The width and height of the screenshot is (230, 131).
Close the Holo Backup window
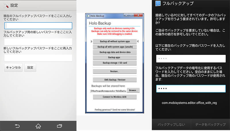click(x=138, y=15)
